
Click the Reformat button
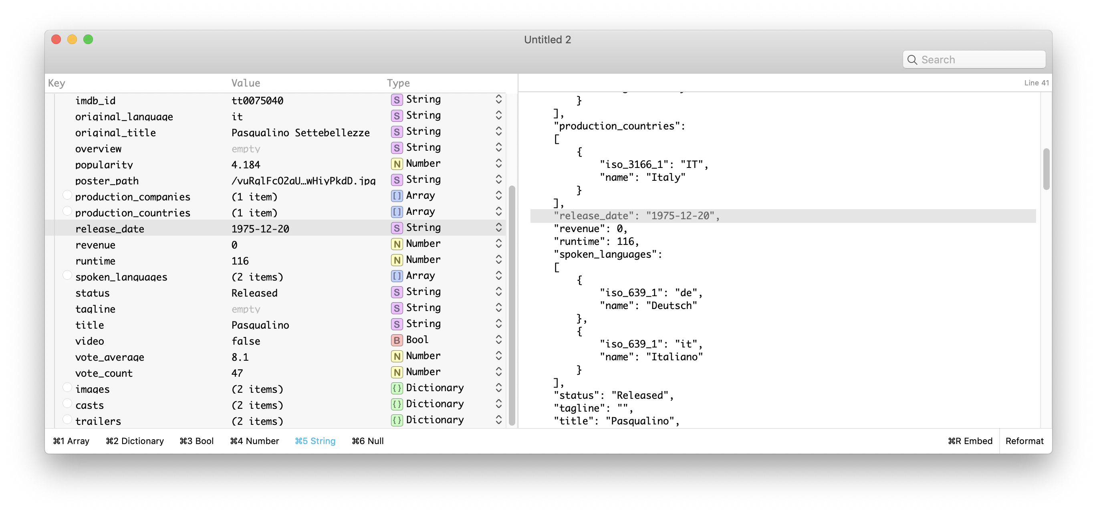pyautogui.click(x=1024, y=441)
